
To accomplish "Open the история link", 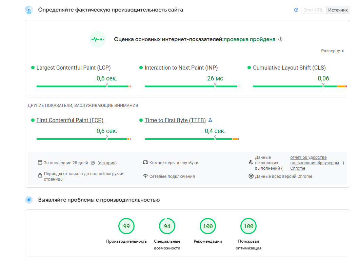I will tap(107, 163).
